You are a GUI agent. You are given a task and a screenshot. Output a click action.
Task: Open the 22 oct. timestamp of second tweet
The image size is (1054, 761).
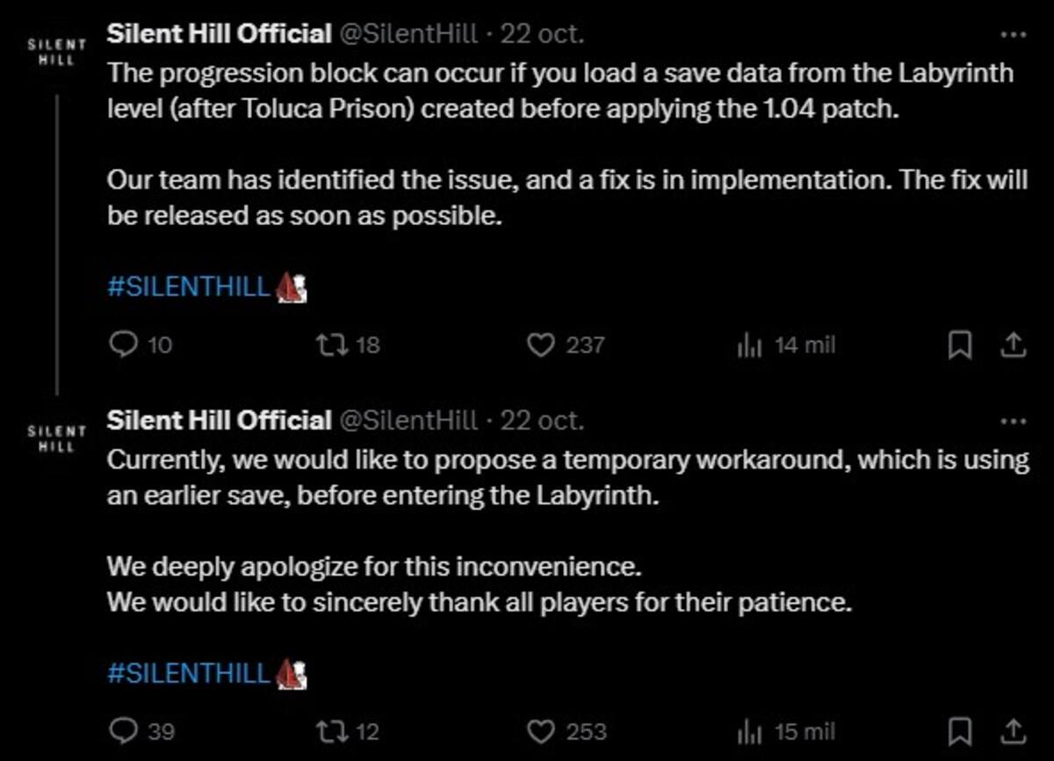click(542, 420)
